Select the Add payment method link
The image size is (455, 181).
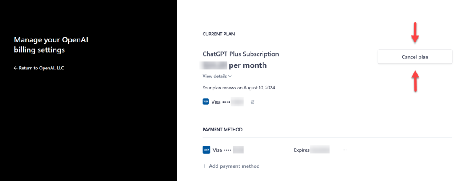tap(234, 166)
